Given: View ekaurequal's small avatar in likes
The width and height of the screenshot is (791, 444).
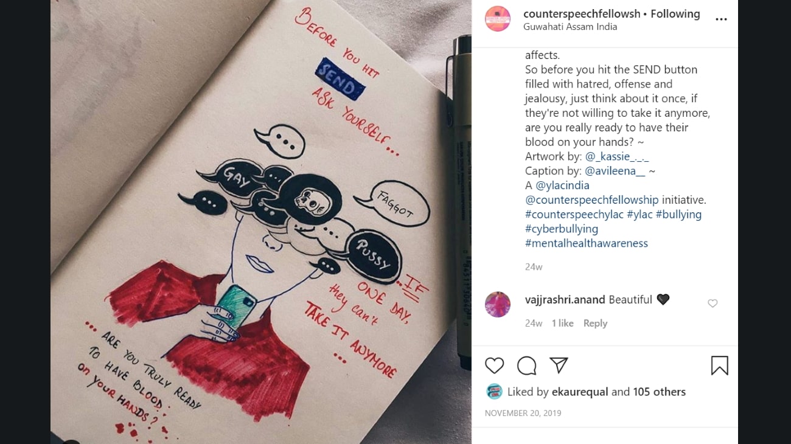Looking at the screenshot, I should tap(495, 392).
